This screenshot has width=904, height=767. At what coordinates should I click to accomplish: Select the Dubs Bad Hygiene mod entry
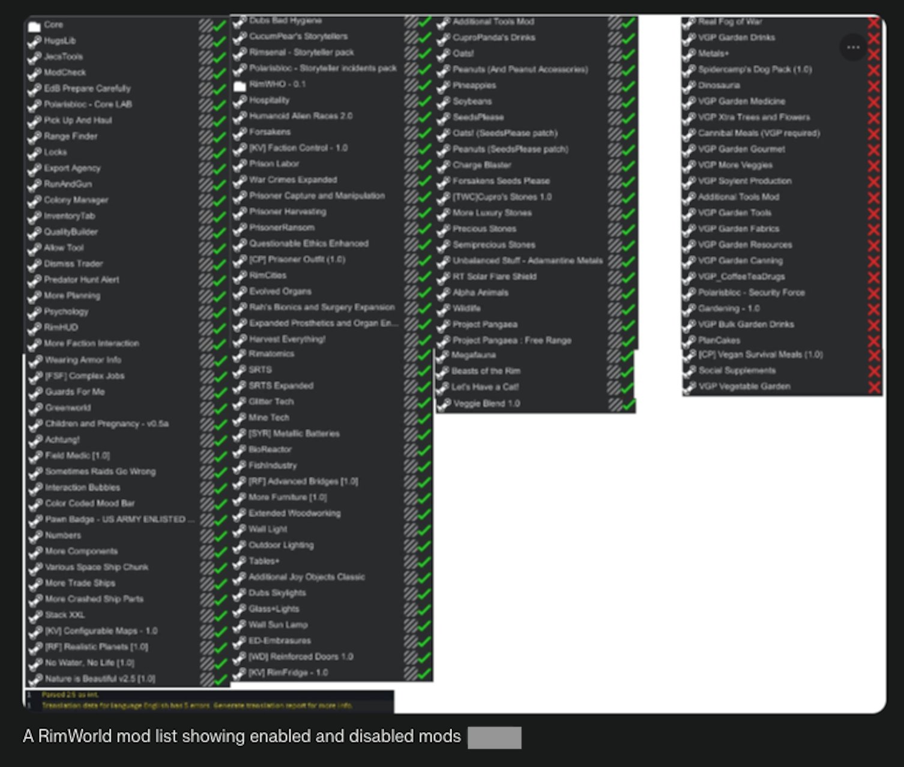click(286, 21)
